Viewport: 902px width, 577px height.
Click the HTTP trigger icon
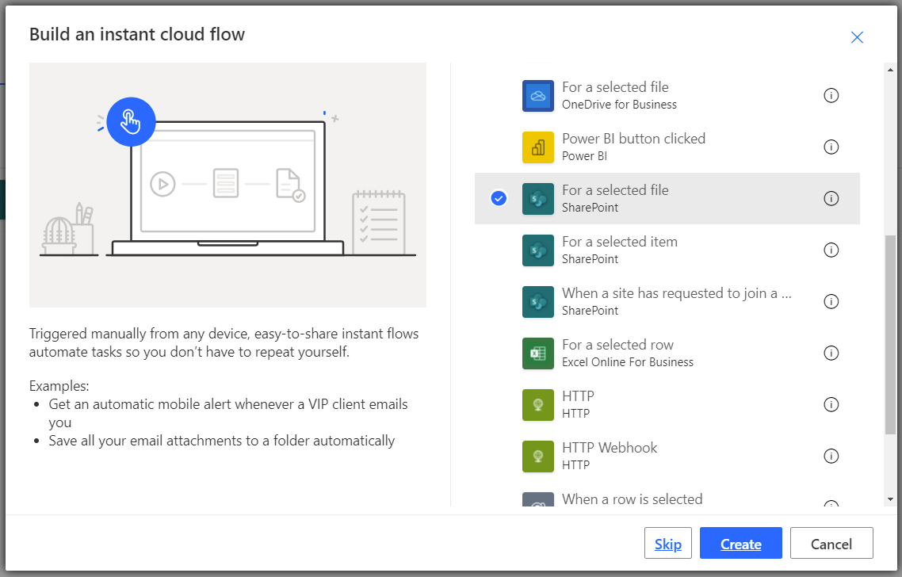coord(538,404)
